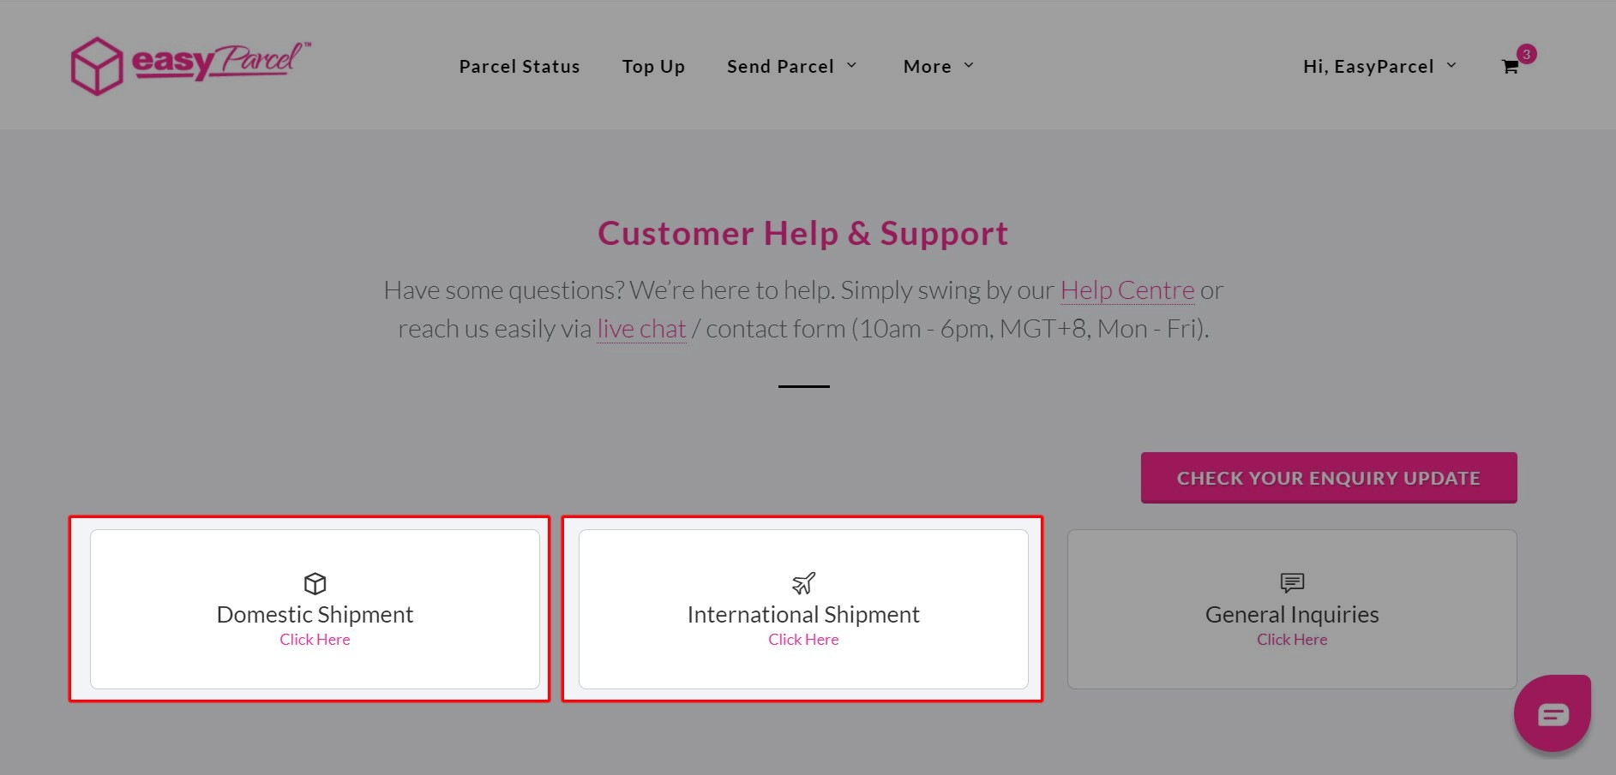Click the Domestic Shipment box icon
Viewport: 1616px width, 775px height.
[315, 584]
